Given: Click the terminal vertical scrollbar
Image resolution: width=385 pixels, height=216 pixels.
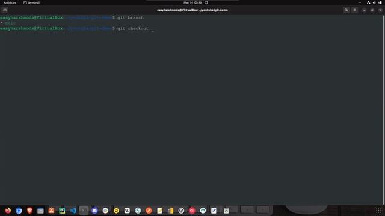Looking at the screenshot, I should point(384,110).
